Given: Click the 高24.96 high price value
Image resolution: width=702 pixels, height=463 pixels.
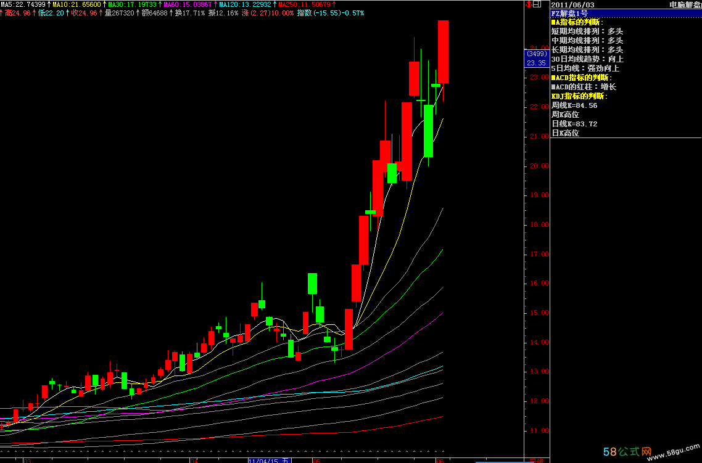Looking at the screenshot, I should coord(18,13).
